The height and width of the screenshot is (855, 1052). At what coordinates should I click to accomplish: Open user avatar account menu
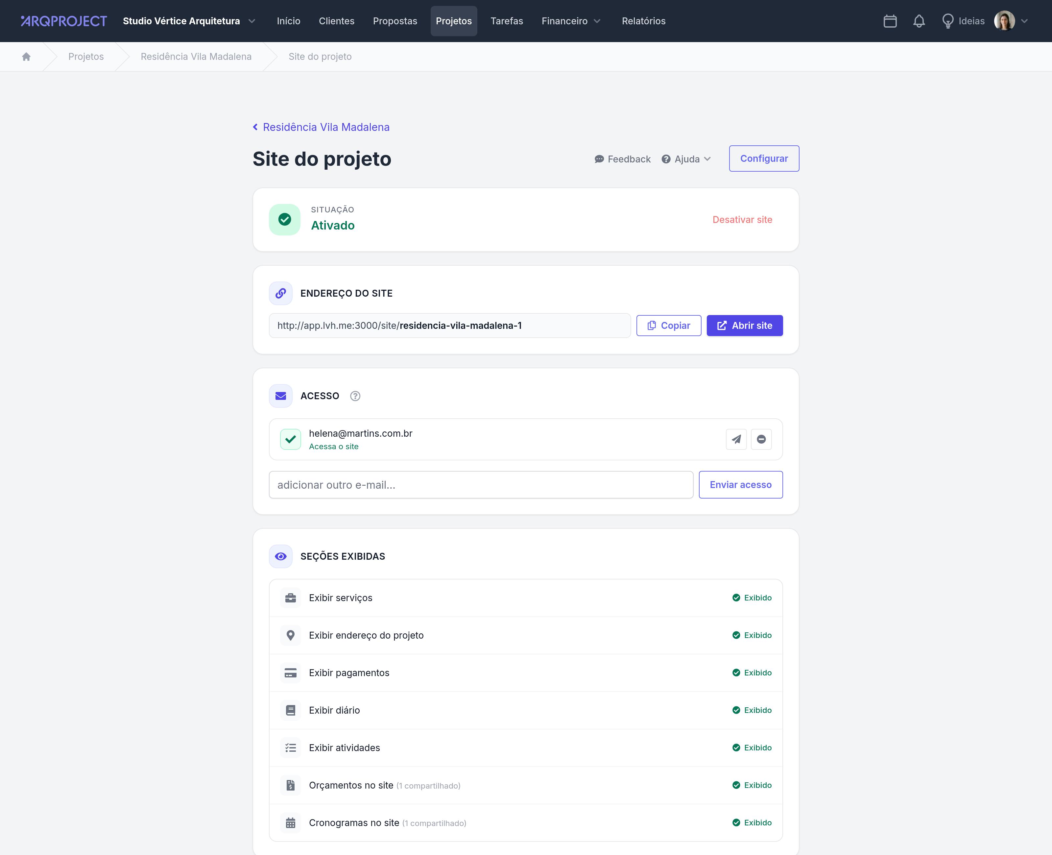pyautogui.click(x=1011, y=21)
